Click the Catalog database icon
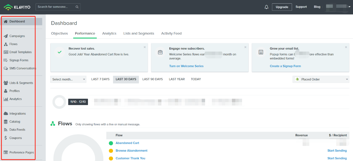The width and height of the screenshot is (353, 161). (6, 122)
